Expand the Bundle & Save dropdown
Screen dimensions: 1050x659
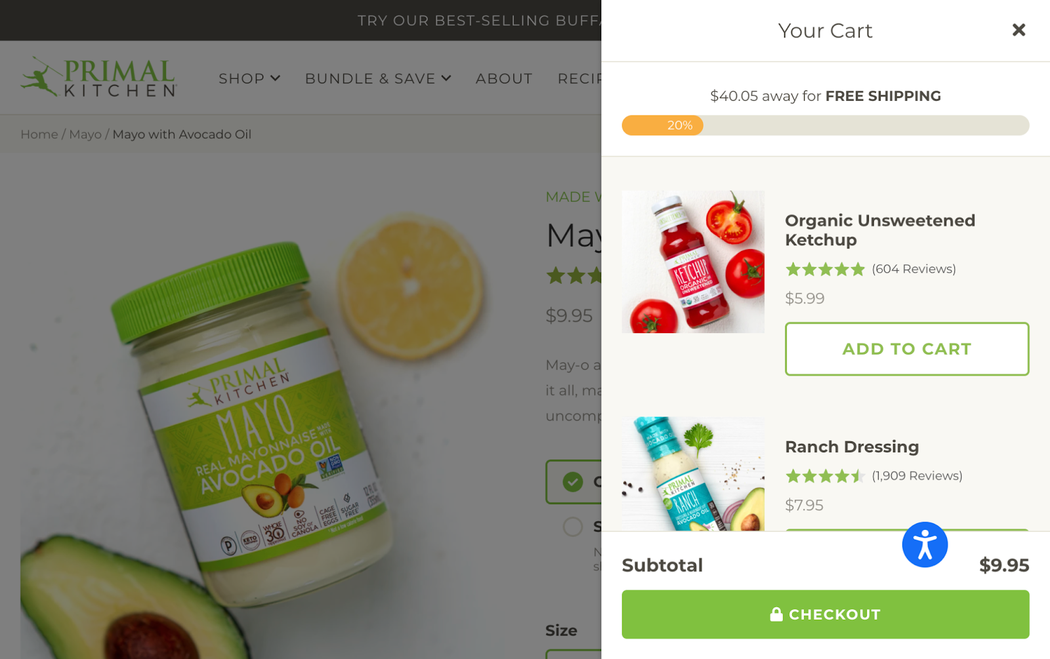tap(378, 79)
